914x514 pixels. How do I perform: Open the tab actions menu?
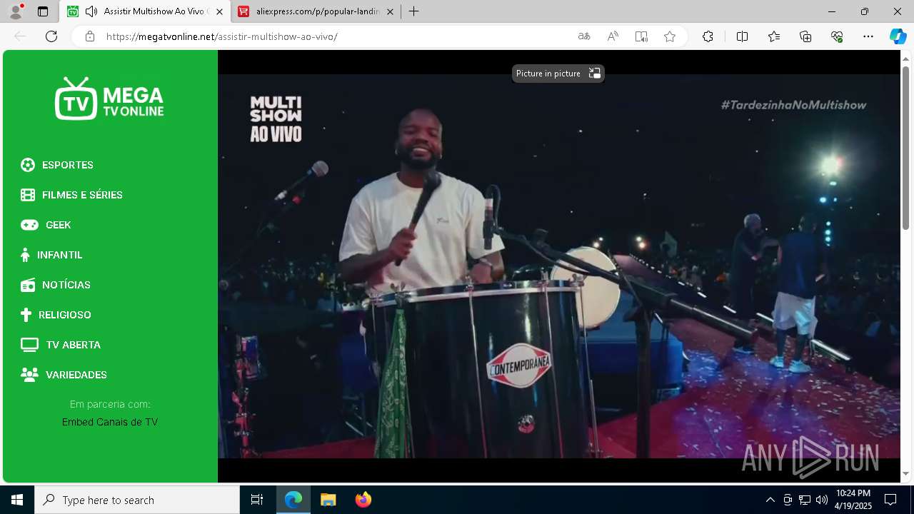point(43,11)
